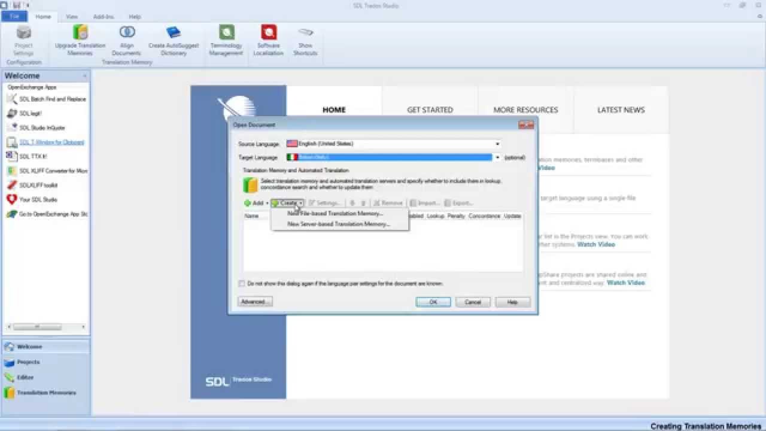766x431 pixels.
Task: Click the Add button in Open Document dialog
Action: tap(256, 203)
